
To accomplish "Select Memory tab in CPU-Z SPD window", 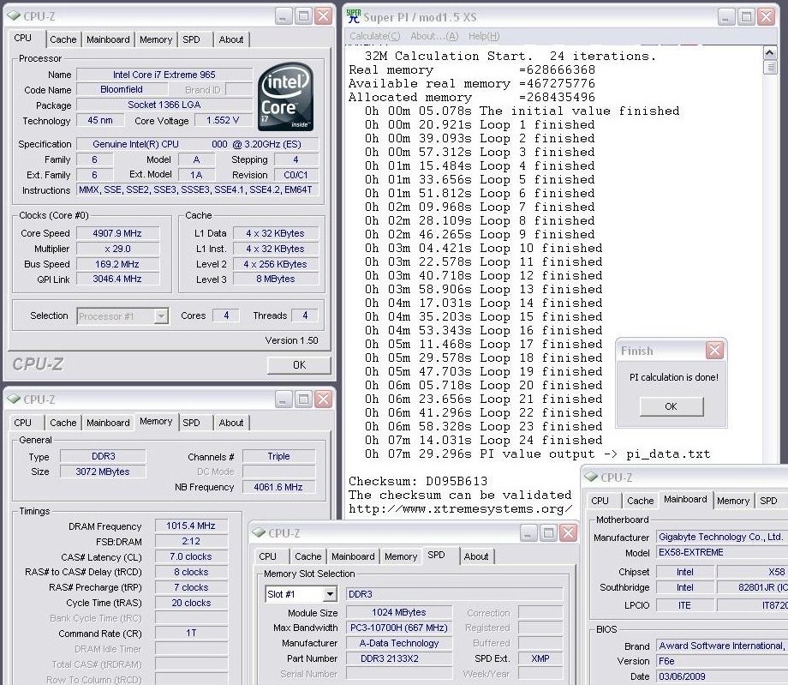I will pos(401,556).
